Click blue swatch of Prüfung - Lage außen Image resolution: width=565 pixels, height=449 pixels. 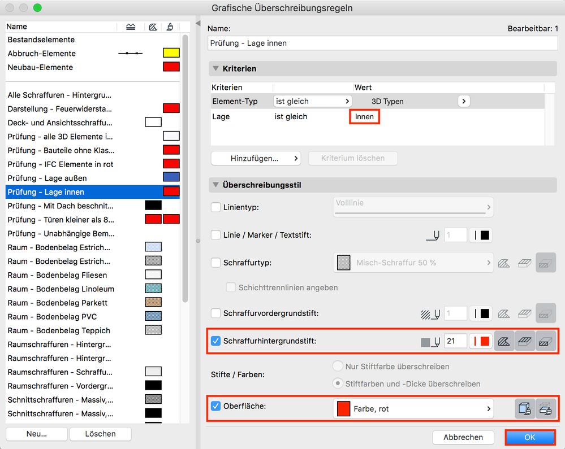171,177
